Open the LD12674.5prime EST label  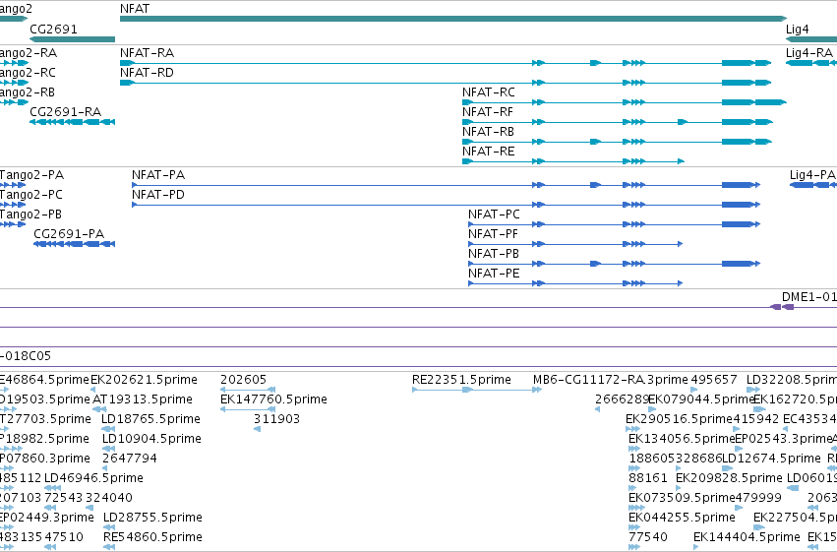pyautogui.click(x=771, y=459)
